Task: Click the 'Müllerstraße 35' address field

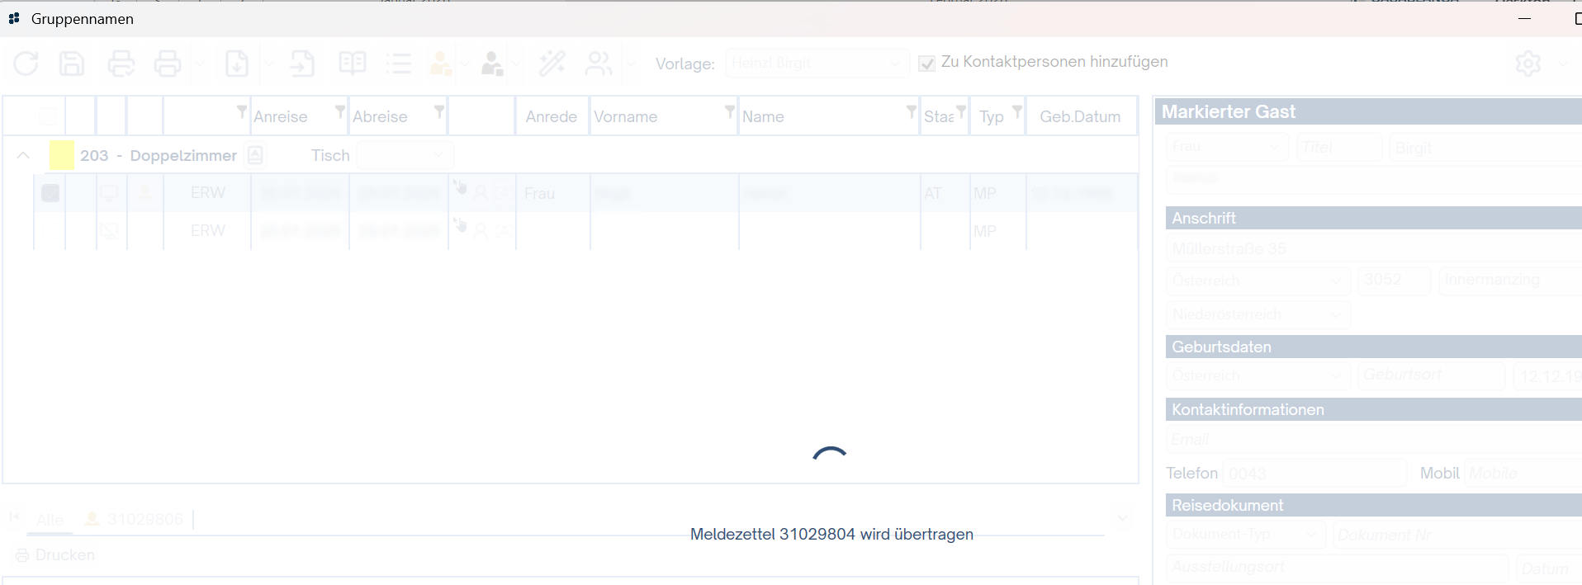Action: [x=1374, y=248]
